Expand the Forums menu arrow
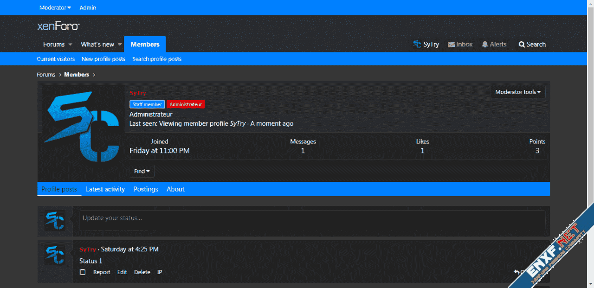 coord(71,45)
